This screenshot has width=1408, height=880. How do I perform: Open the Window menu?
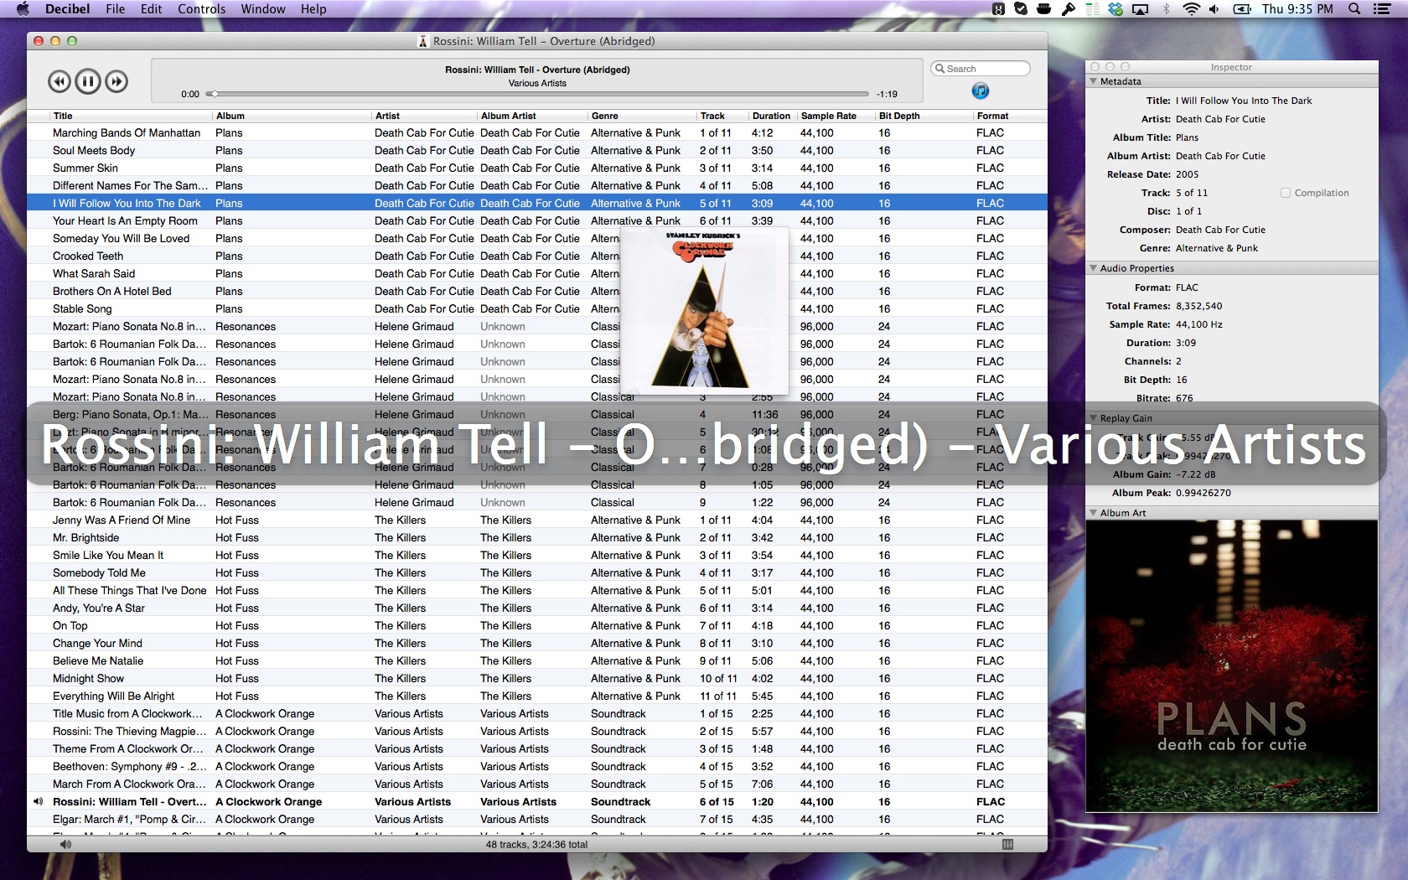[x=263, y=9]
